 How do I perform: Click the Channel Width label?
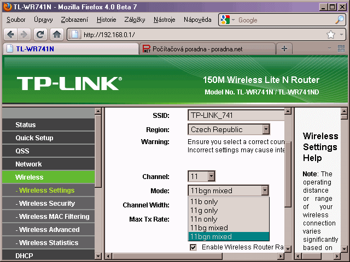pos(146,205)
